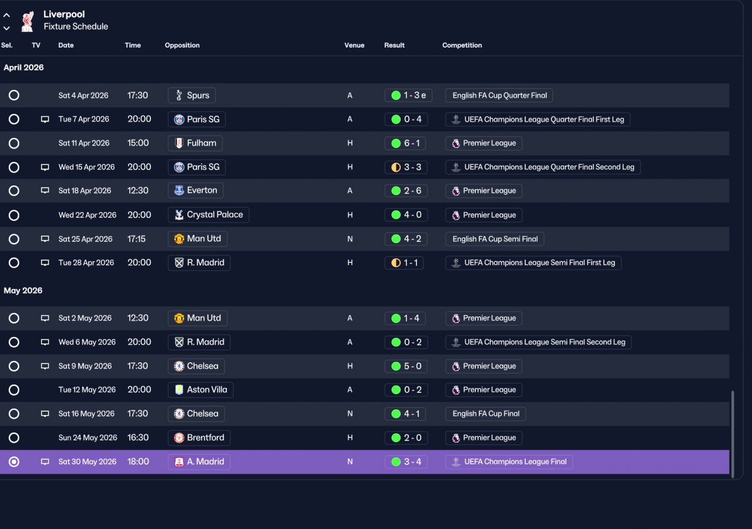Sort fixtures by Competition column header
The image size is (752, 529).
462,45
